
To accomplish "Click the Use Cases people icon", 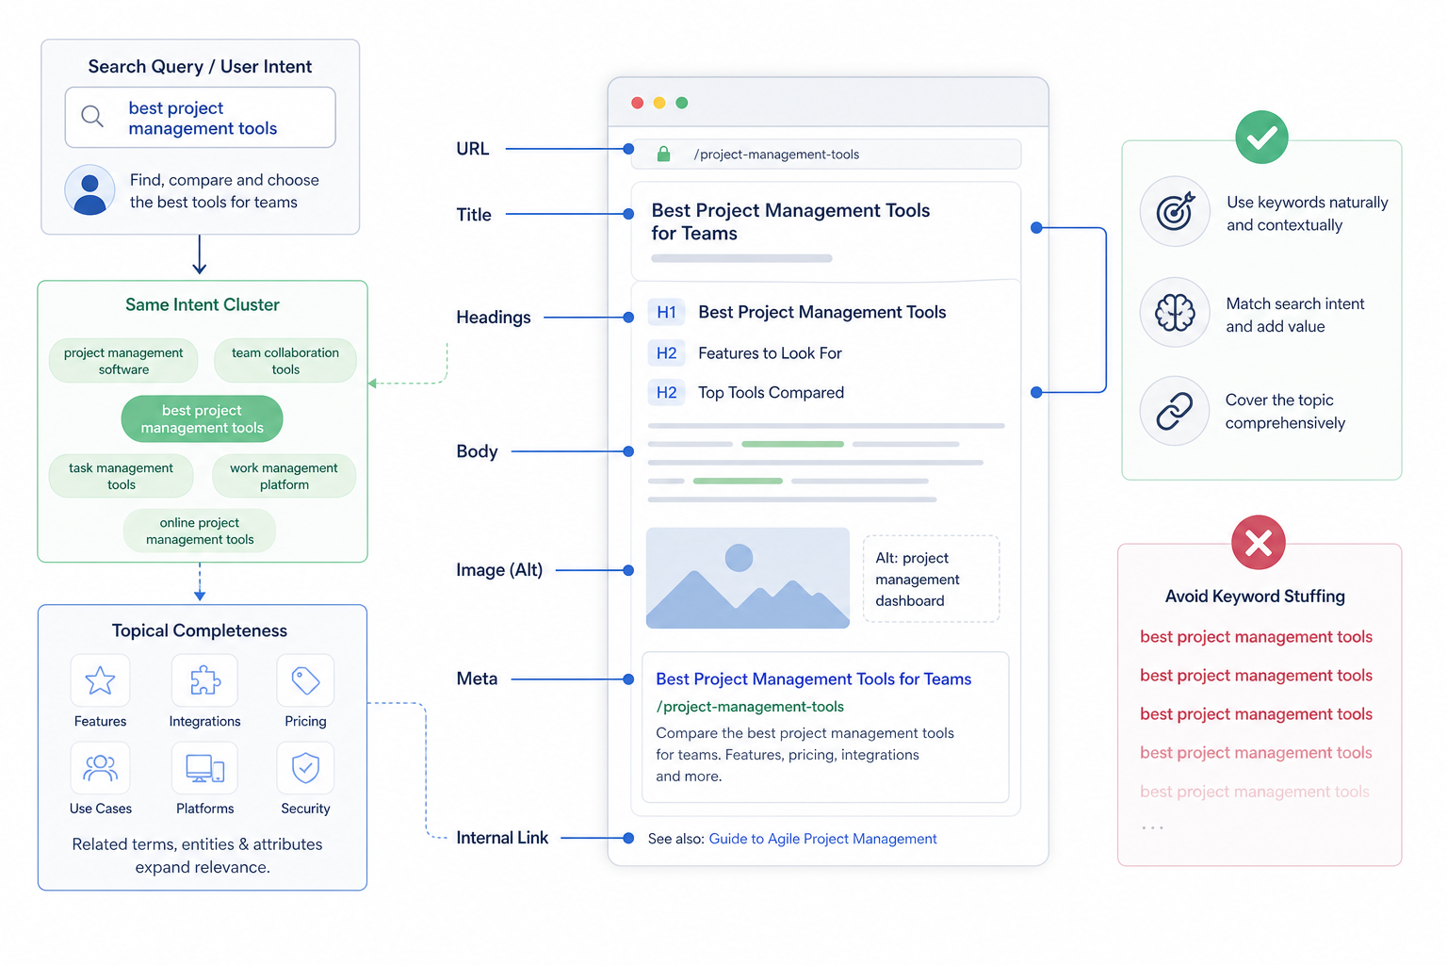I will (x=100, y=768).
